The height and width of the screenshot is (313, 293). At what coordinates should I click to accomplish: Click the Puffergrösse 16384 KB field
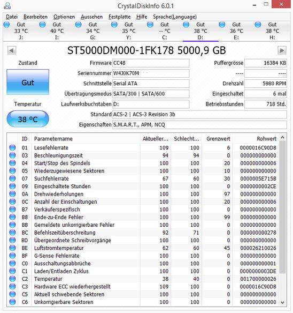pos(266,63)
